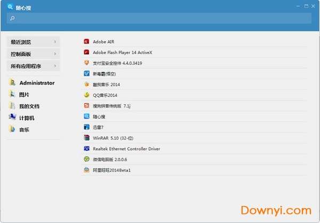Select WinRAR 5.10 (32-位) text

tap(113, 138)
